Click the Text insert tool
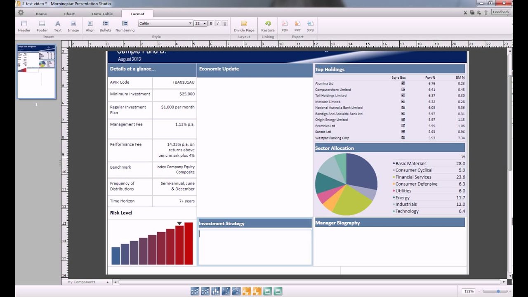Image resolution: width=528 pixels, height=297 pixels. coord(58,26)
